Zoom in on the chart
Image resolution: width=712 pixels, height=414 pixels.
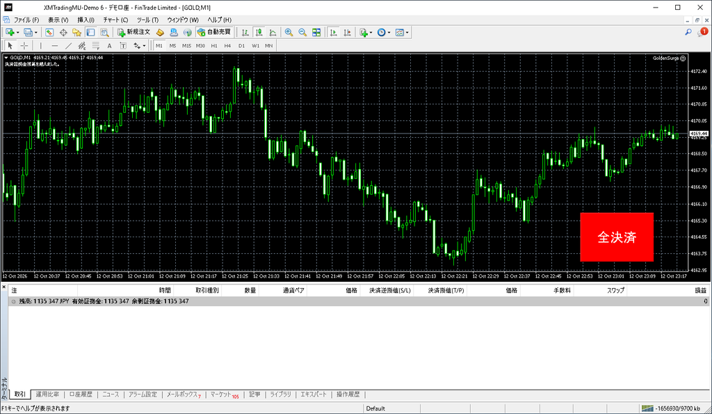pos(289,32)
